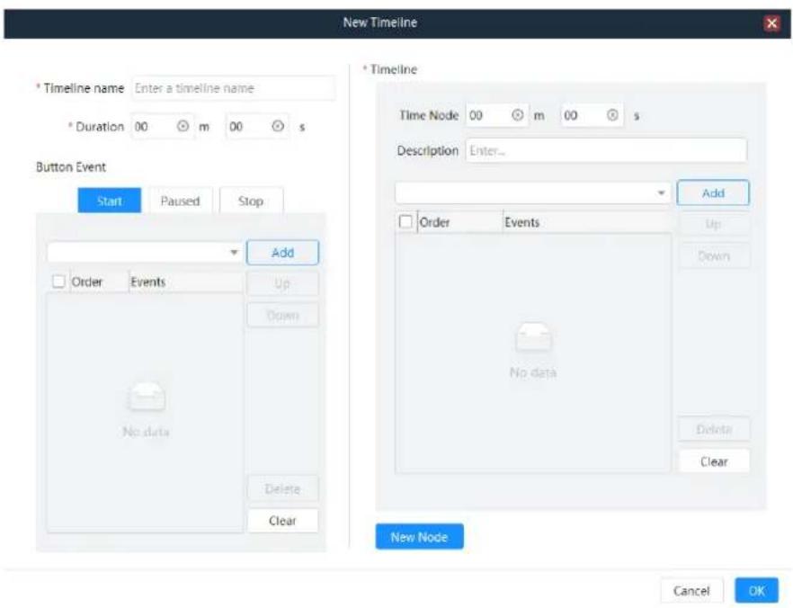Screen dimensions: 793x608
Task: Click Up in the Timeline panel
Action: coord(713,224)
